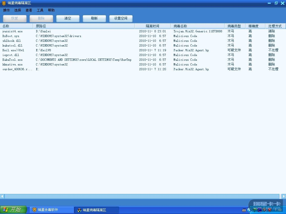Select the ourdev_400636.r... row

tap(143, 69)
